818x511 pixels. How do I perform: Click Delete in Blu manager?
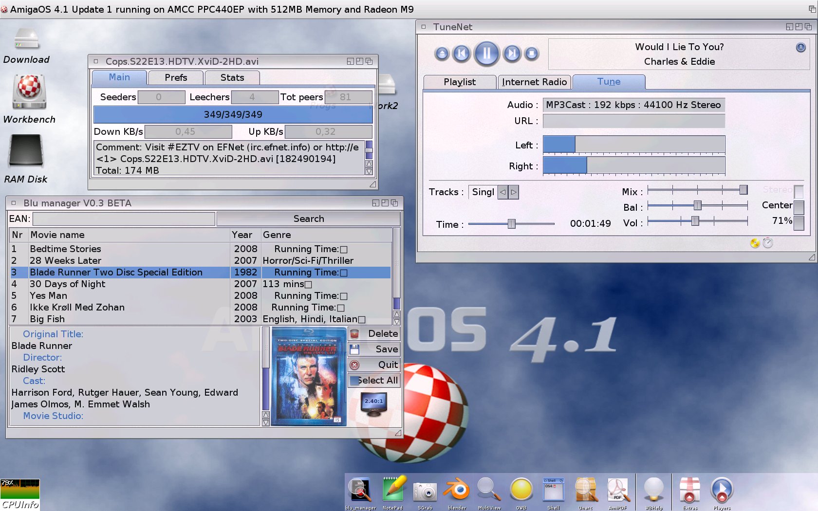point(374,334)
